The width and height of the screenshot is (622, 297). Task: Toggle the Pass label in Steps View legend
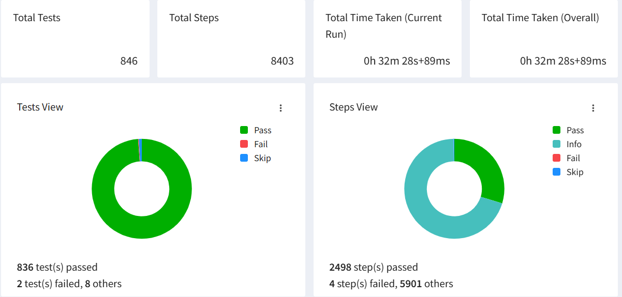pyautogui.click(x=575, y=130)
